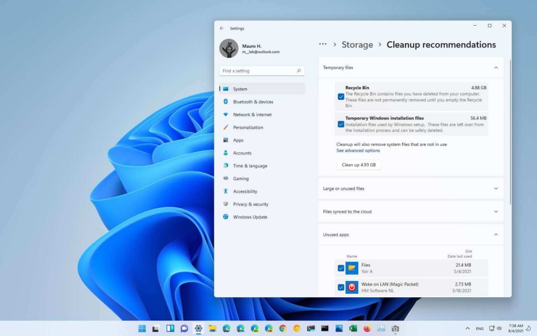Click the Privacy & security shield icon
This screenshot has height=336, width=537.
(x=225, y=204)
